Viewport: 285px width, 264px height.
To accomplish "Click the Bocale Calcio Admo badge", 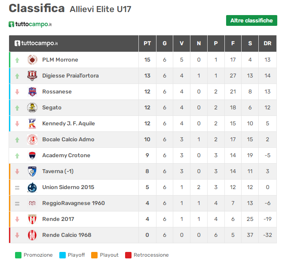I will (32, 140).
